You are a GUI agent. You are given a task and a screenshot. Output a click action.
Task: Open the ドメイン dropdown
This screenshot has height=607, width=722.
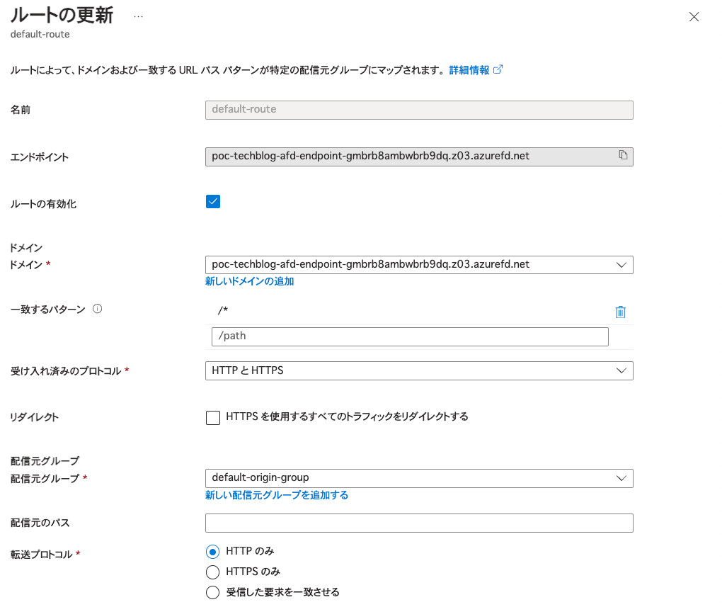pyautogui.click(x=419, y=265)
